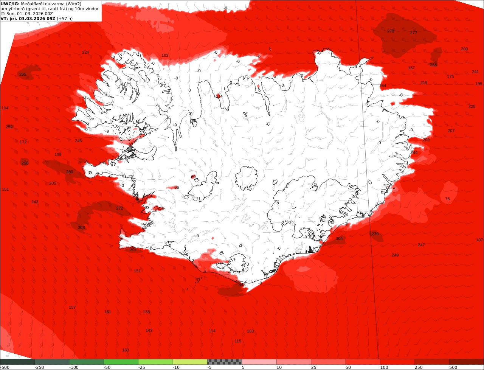
Task: Click the flux value 200
Action: (464, 49)
